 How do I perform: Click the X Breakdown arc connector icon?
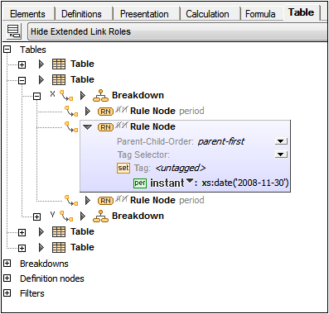(x=66, y=96)
